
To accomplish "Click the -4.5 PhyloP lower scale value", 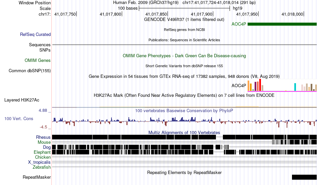I will coord(43,127).
